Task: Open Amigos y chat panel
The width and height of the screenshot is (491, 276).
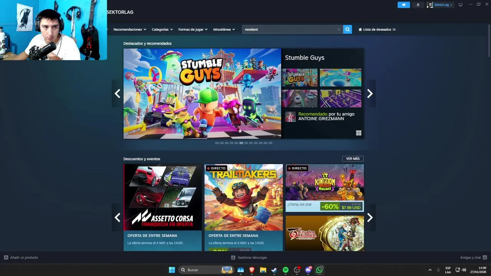Action: (x=470, y=258)
